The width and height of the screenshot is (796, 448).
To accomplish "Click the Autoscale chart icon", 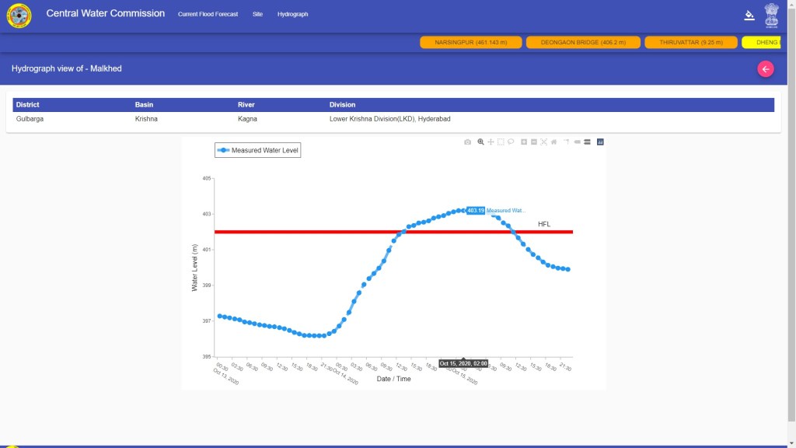I will click(x=543, y=142).
